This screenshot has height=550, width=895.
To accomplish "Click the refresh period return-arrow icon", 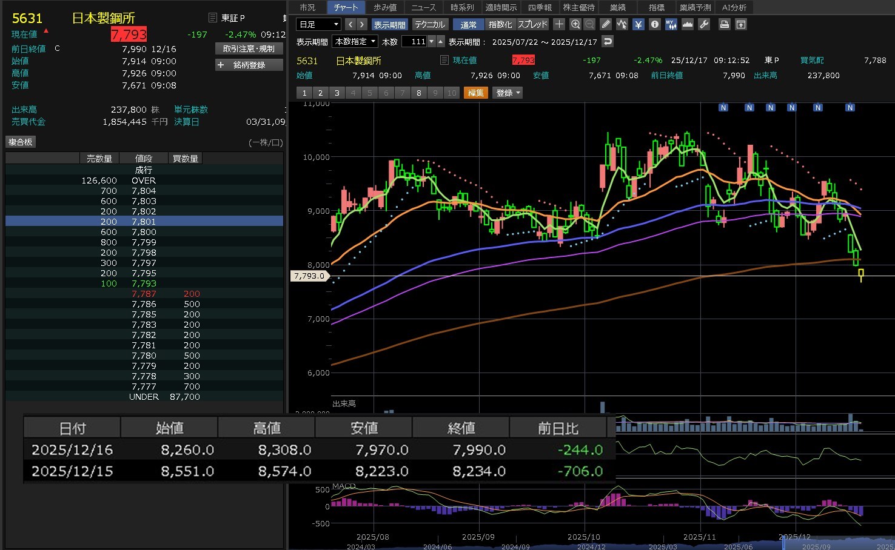I will (x=608, y=41).
